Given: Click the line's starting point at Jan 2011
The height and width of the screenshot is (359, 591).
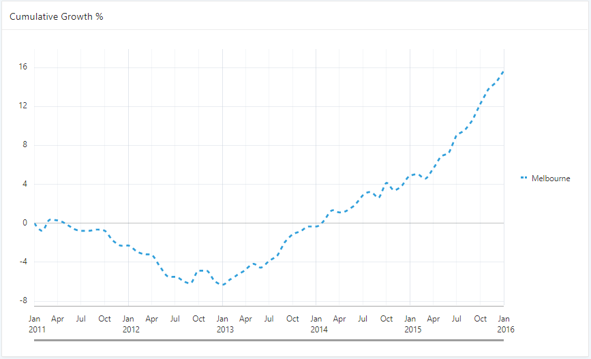Looking at the screenshot, I should tap(35, 223).
